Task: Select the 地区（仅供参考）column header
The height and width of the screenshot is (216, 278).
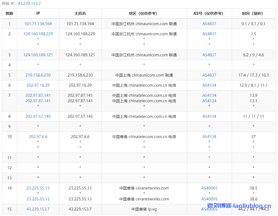Action: click(x=143, y=13)
